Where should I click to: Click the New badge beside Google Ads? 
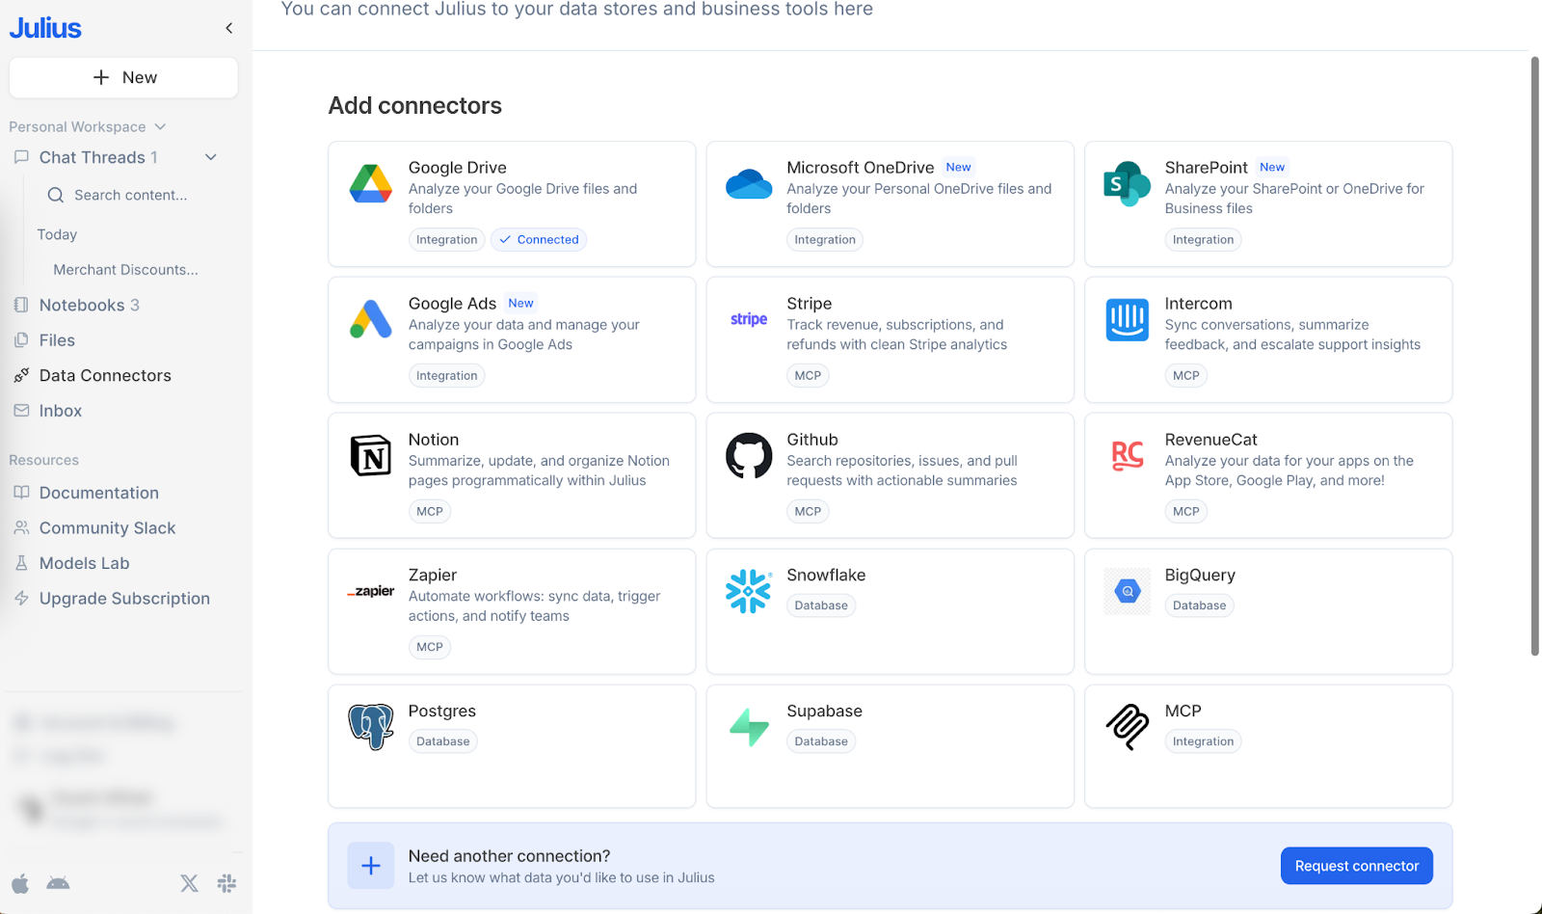(x=520, y=303)
